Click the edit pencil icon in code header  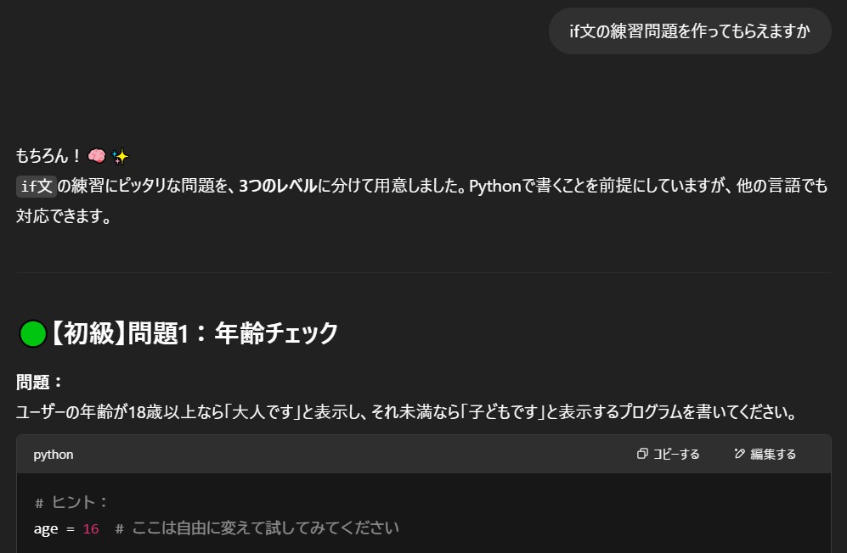[739, 454]
